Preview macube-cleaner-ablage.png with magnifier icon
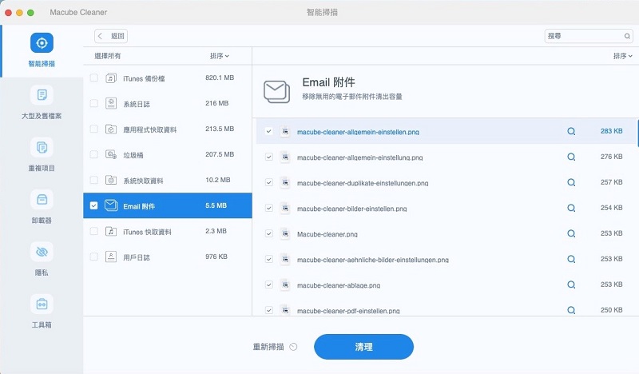The image size is (639, 374). pos(571,284)
